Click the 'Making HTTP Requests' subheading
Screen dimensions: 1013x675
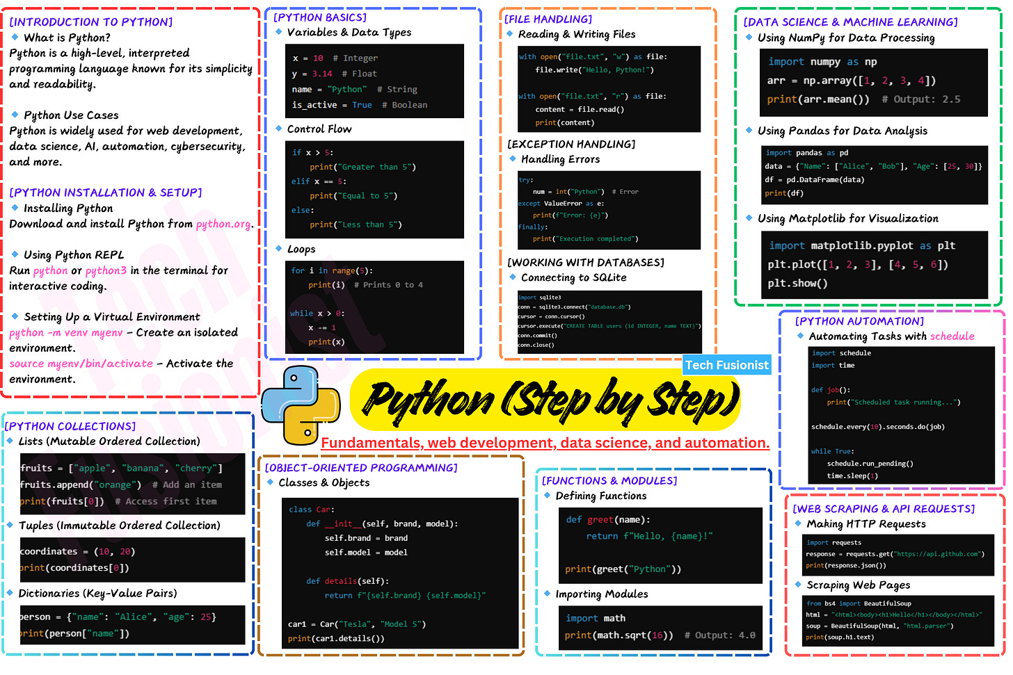click(866, 524)
